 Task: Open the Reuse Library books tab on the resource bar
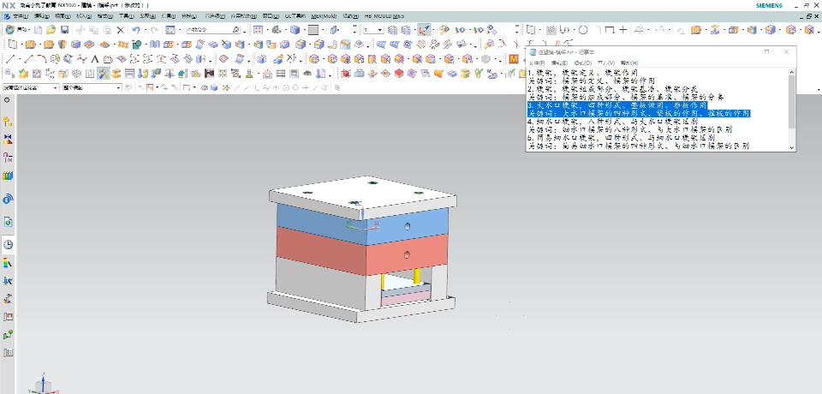click(x=8, y=176)
